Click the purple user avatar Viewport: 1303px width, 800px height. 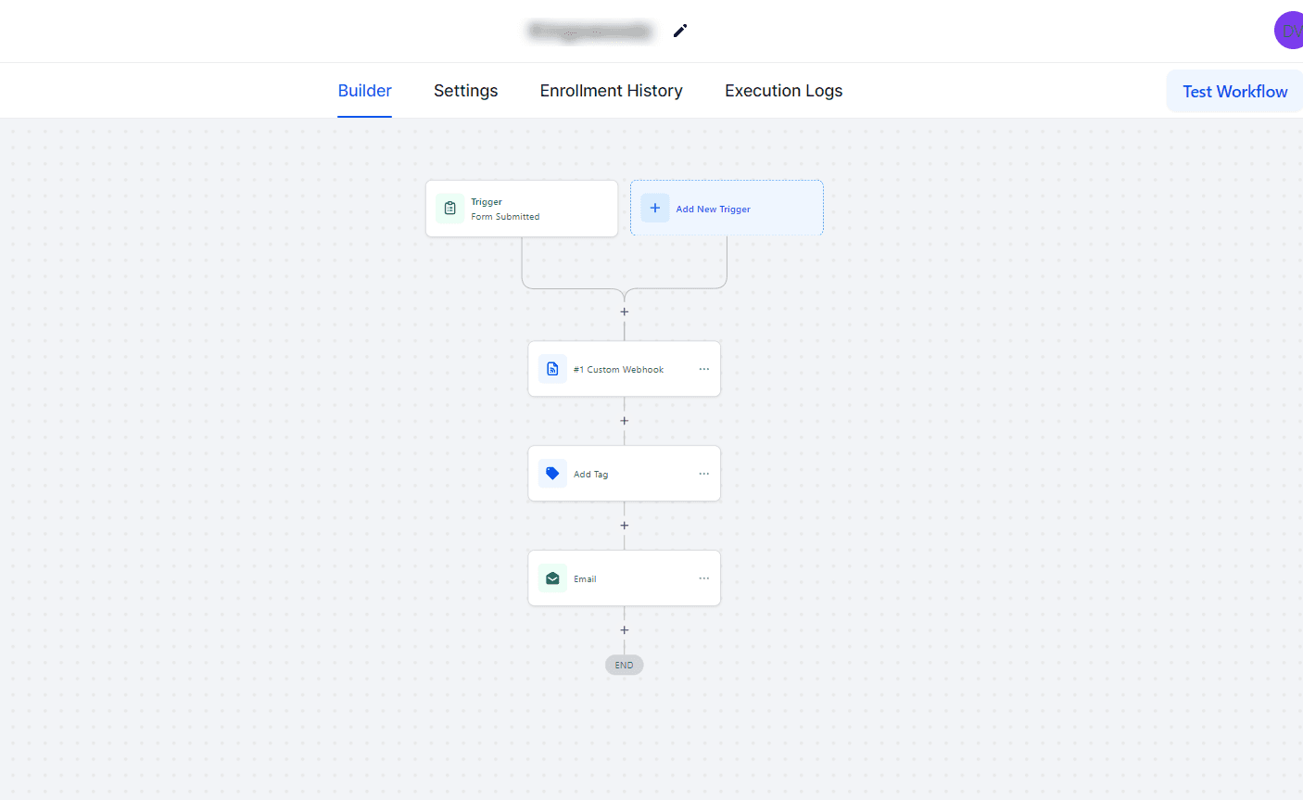tap(1289, 31)
